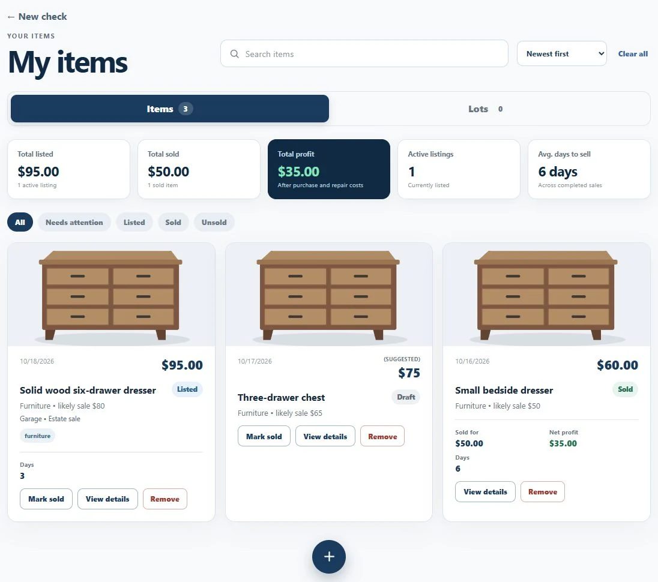
Task: Click the Three-drawer chest title
Action: (x=281, y=398)
